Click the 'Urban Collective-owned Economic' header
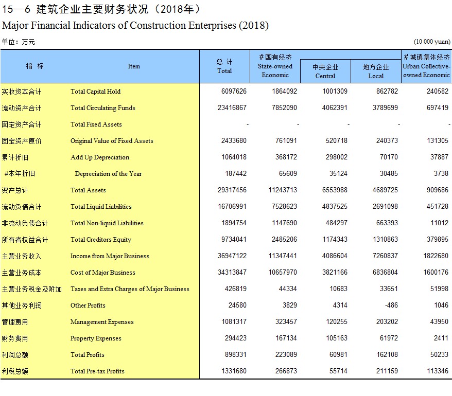 pyautogui.click(x=426, y=66)
